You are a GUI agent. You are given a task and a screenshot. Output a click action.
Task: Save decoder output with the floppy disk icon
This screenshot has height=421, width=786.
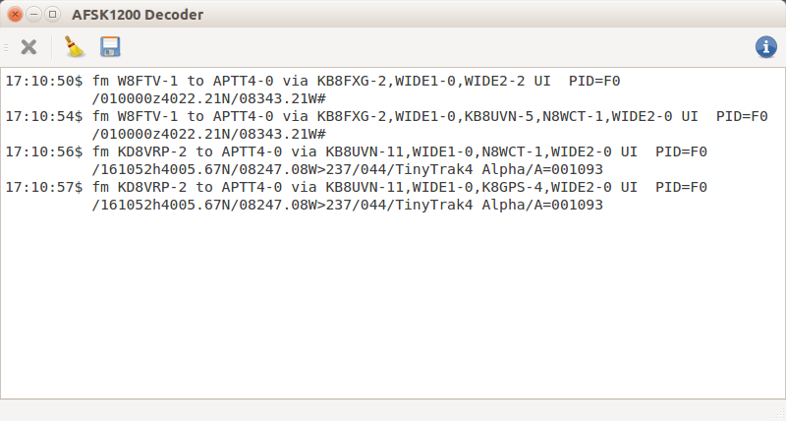click(110, 46)
